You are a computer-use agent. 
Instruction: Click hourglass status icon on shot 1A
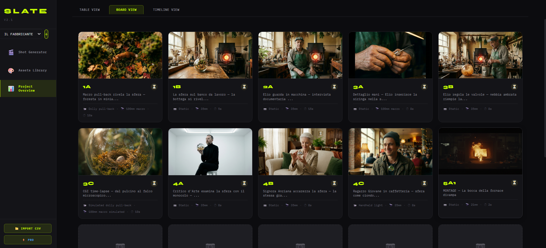(x=154, y=87)
